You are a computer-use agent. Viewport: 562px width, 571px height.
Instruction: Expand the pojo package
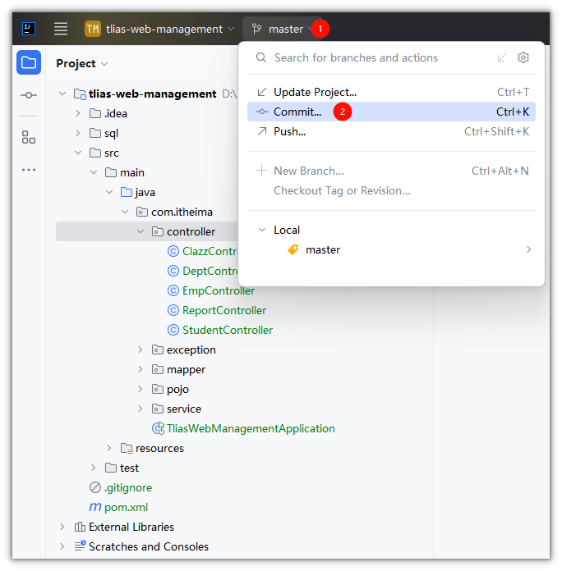(140, 389)
